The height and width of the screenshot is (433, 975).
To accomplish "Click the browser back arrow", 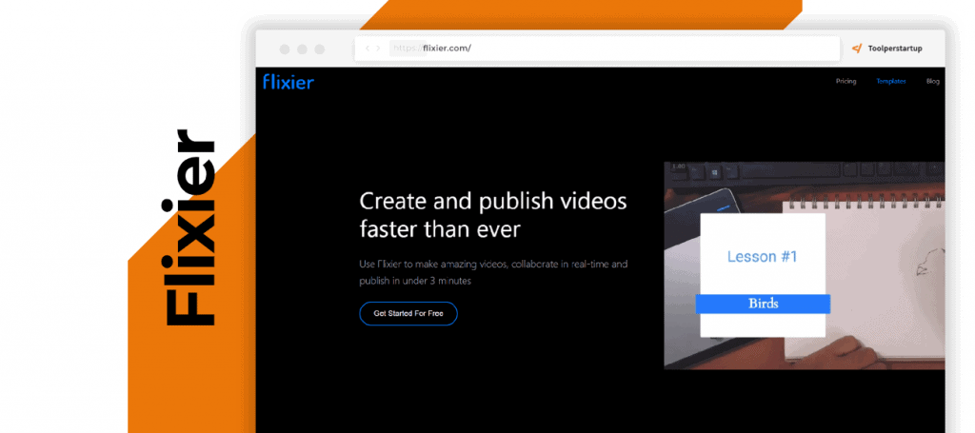I will (x=367, y=49).
